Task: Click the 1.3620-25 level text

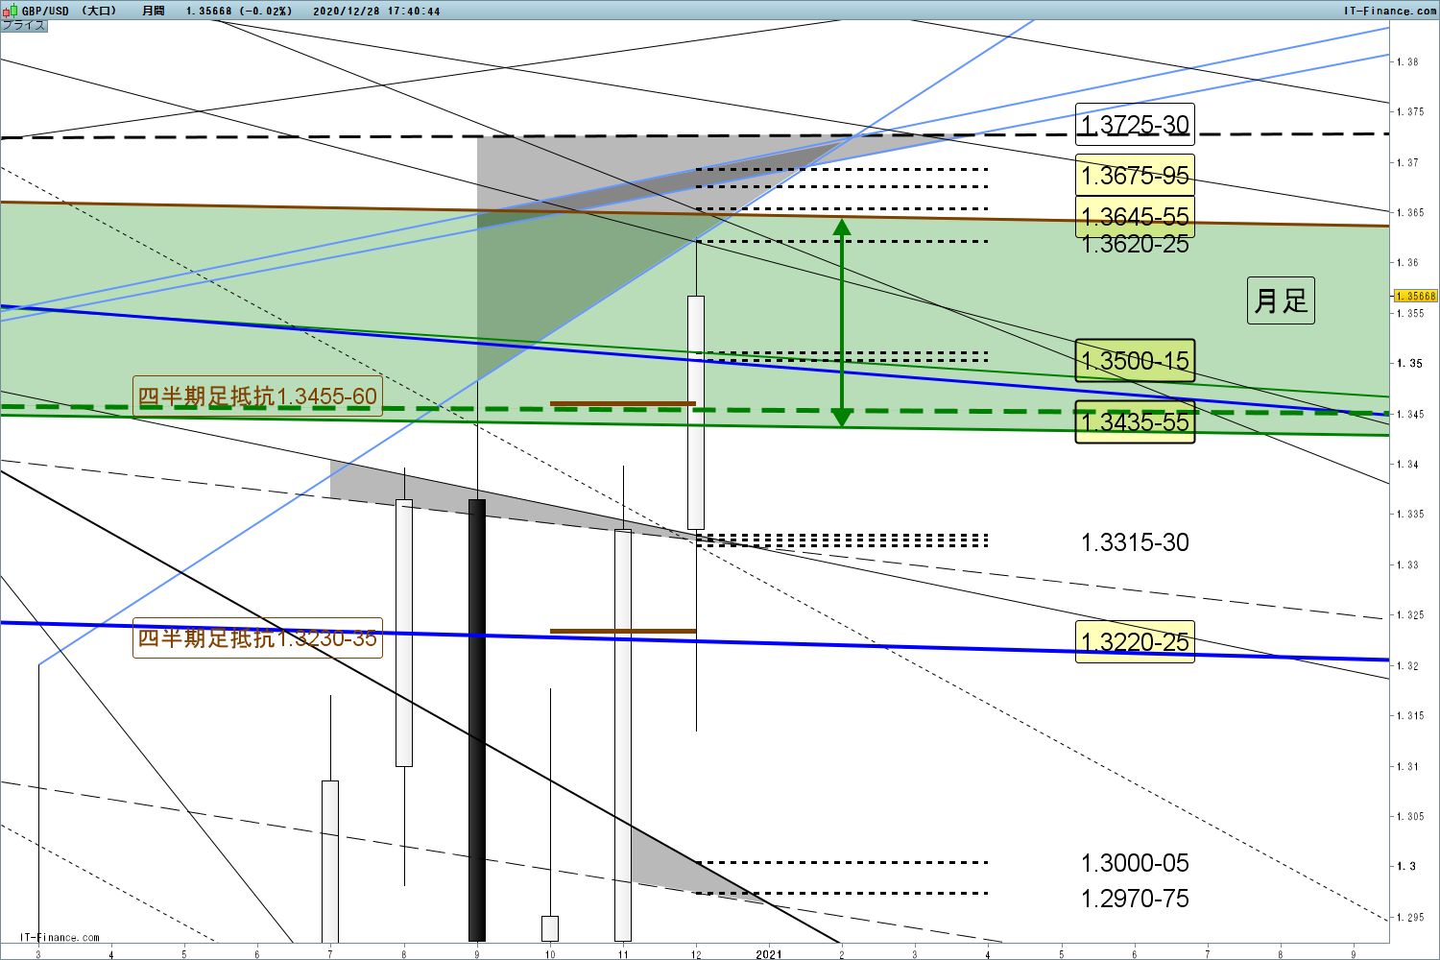Action: pyautogui.click(x=1135, y=245)
